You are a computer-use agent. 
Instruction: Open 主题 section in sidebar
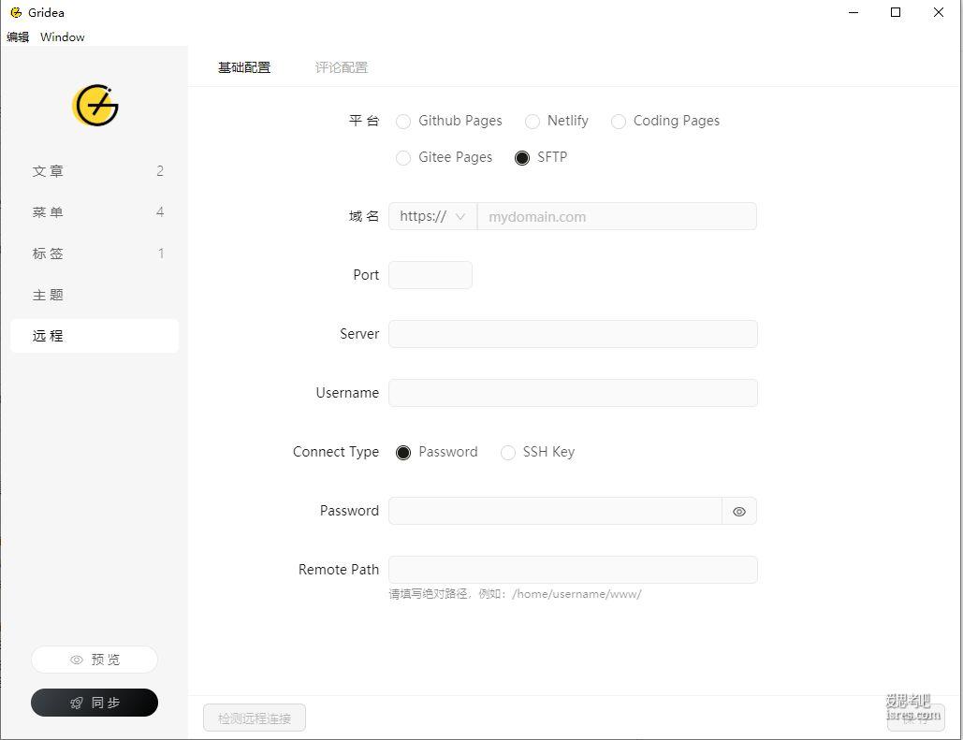(95, 294)
